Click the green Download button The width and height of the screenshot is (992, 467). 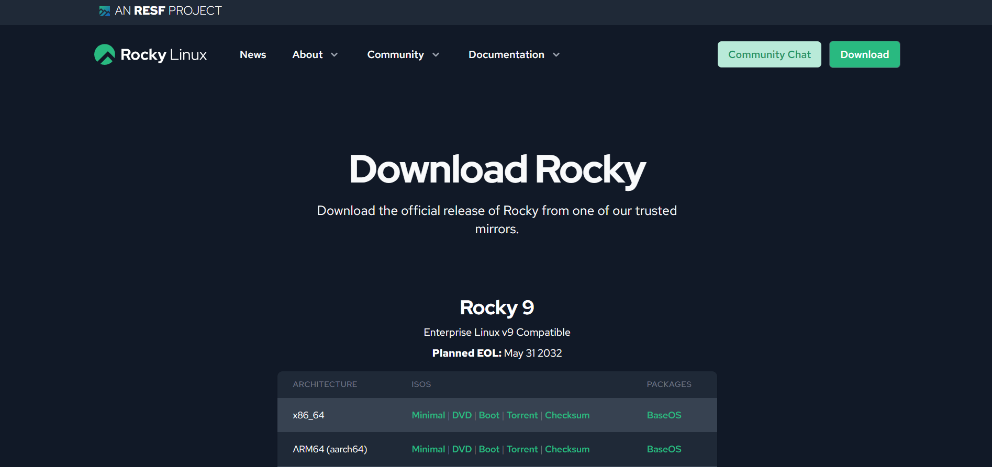[864, 54]
